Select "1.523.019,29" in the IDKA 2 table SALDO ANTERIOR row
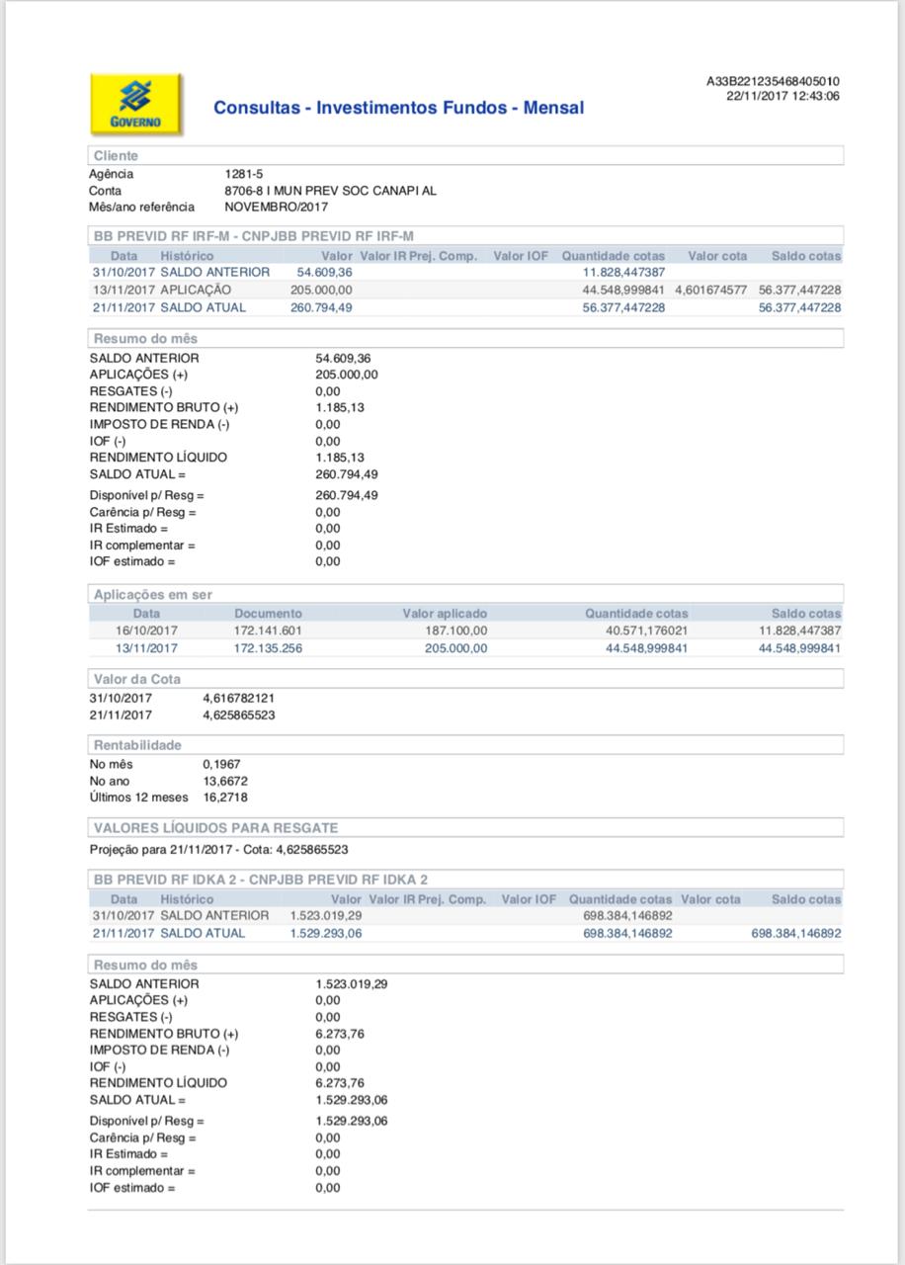 point(326,916)
